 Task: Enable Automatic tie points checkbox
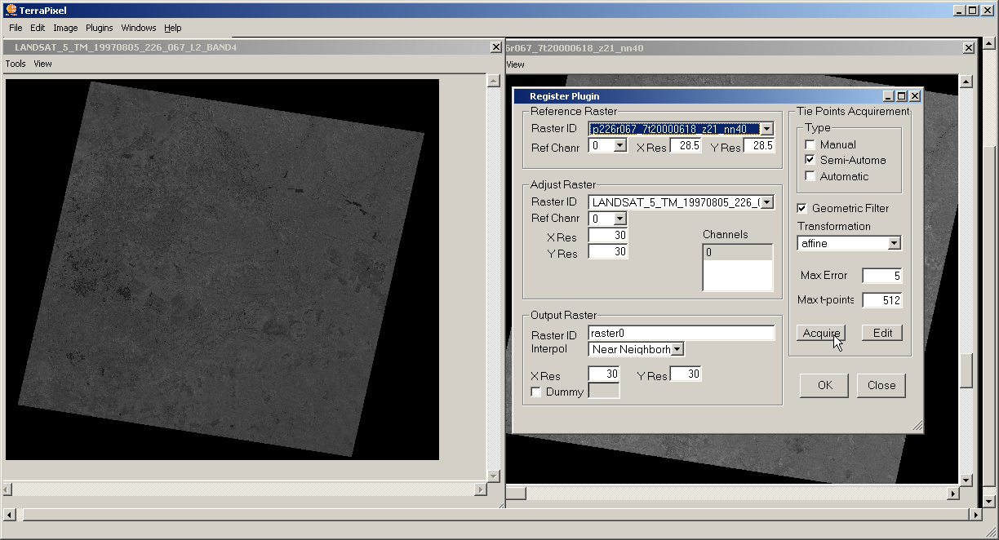(x=810, y=176)
